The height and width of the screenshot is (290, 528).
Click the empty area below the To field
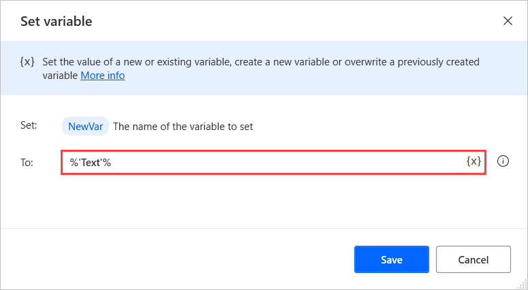[x=263, y=202]
